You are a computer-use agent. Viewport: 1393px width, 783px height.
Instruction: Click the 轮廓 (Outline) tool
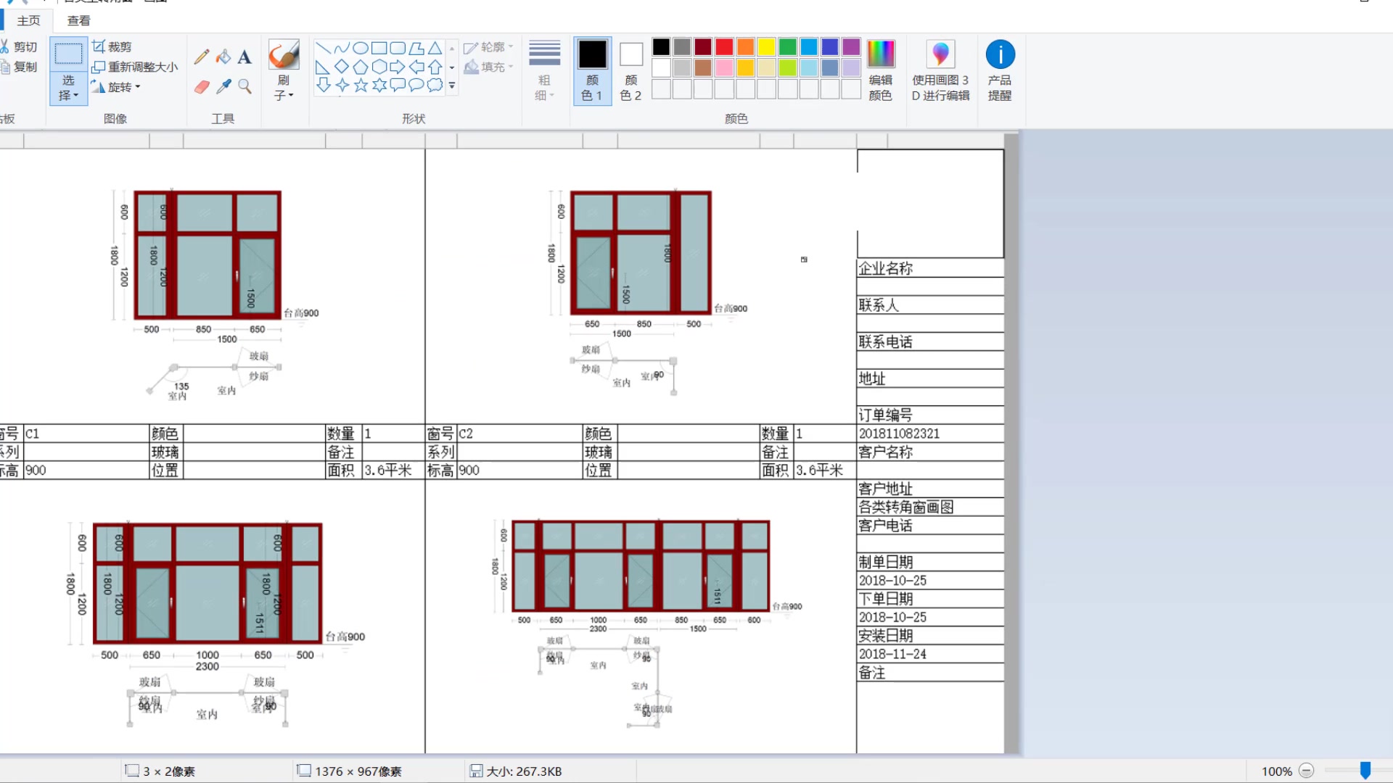click(490, 46)
